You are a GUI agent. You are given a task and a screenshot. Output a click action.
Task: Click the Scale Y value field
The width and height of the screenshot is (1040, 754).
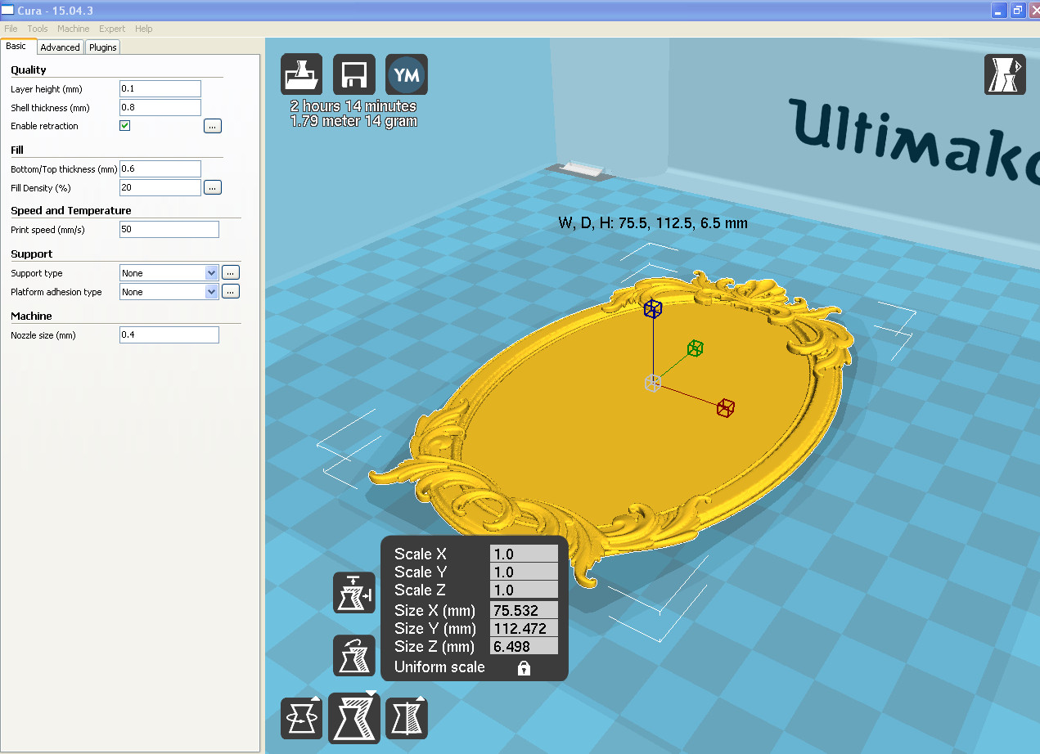524,572
